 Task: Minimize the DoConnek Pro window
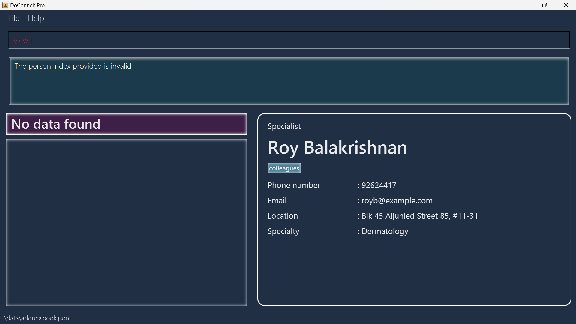click(x=524, y=5)
